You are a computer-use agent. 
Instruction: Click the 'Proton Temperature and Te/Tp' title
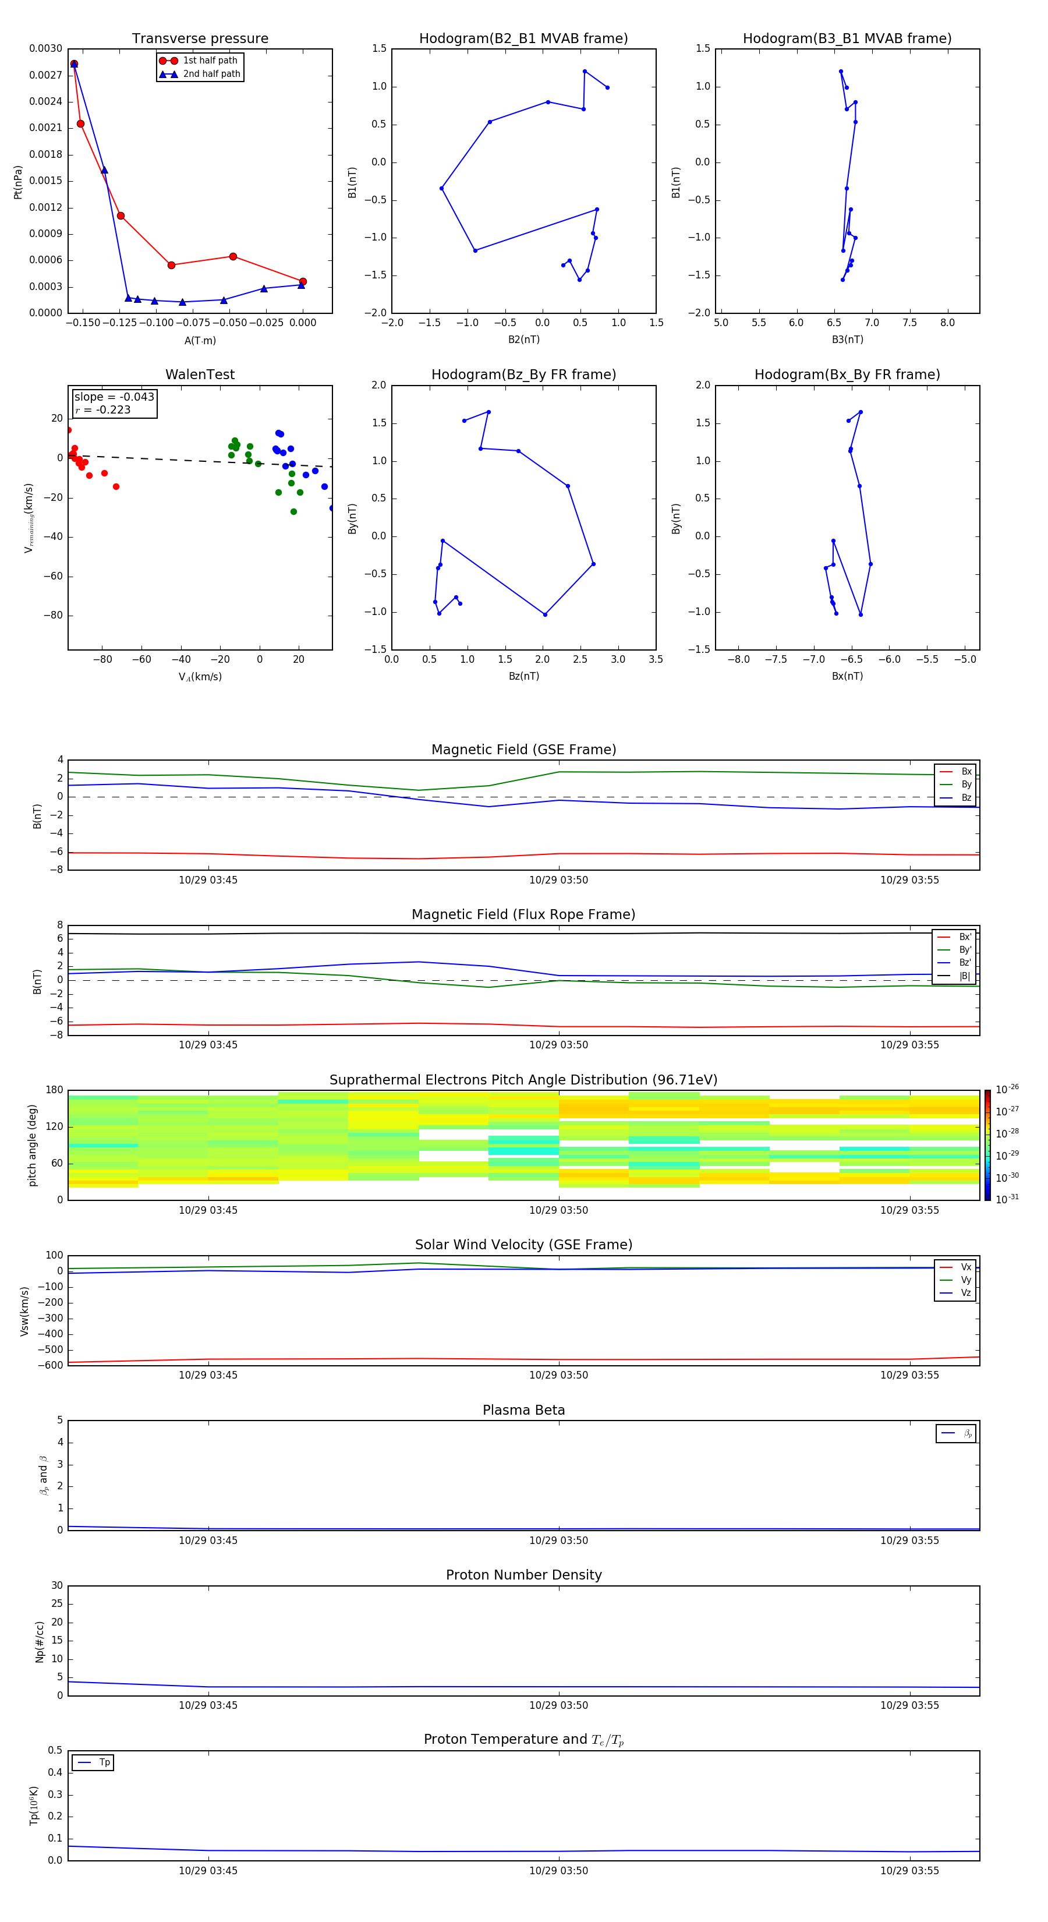[x=523, y=1740]
